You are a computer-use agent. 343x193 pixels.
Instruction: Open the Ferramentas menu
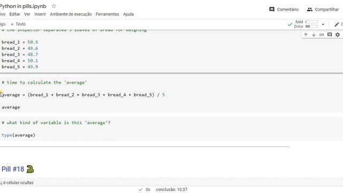tap(107, 14)
